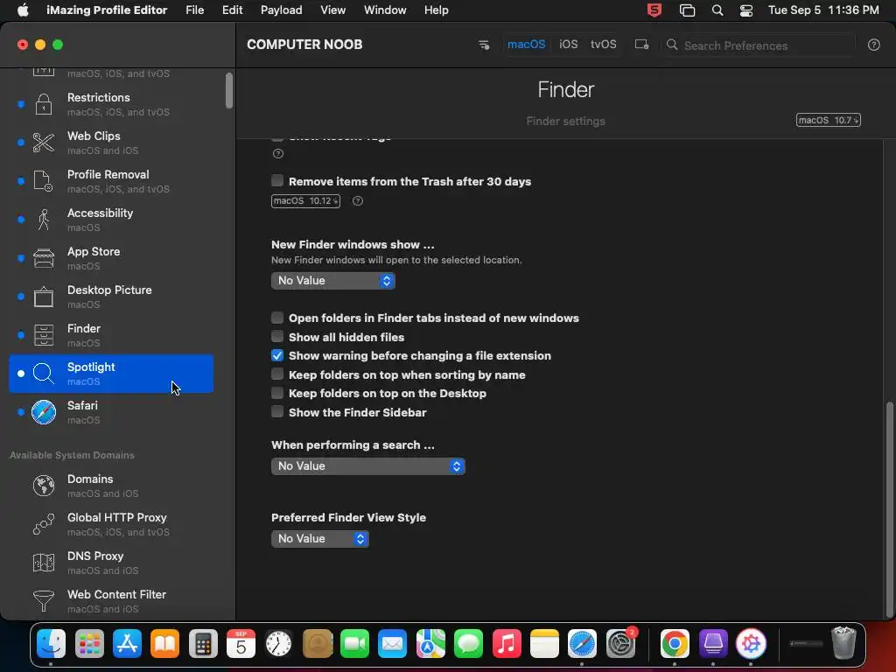Open help icon at toolbar right end
Screen dimensions: 896x672
click(x=874, y=45)
